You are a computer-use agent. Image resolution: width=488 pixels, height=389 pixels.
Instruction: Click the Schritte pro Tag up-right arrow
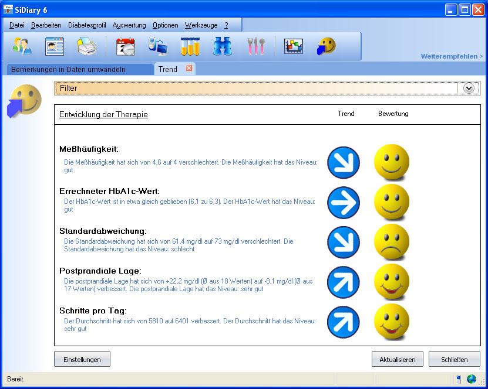[344, 322]
